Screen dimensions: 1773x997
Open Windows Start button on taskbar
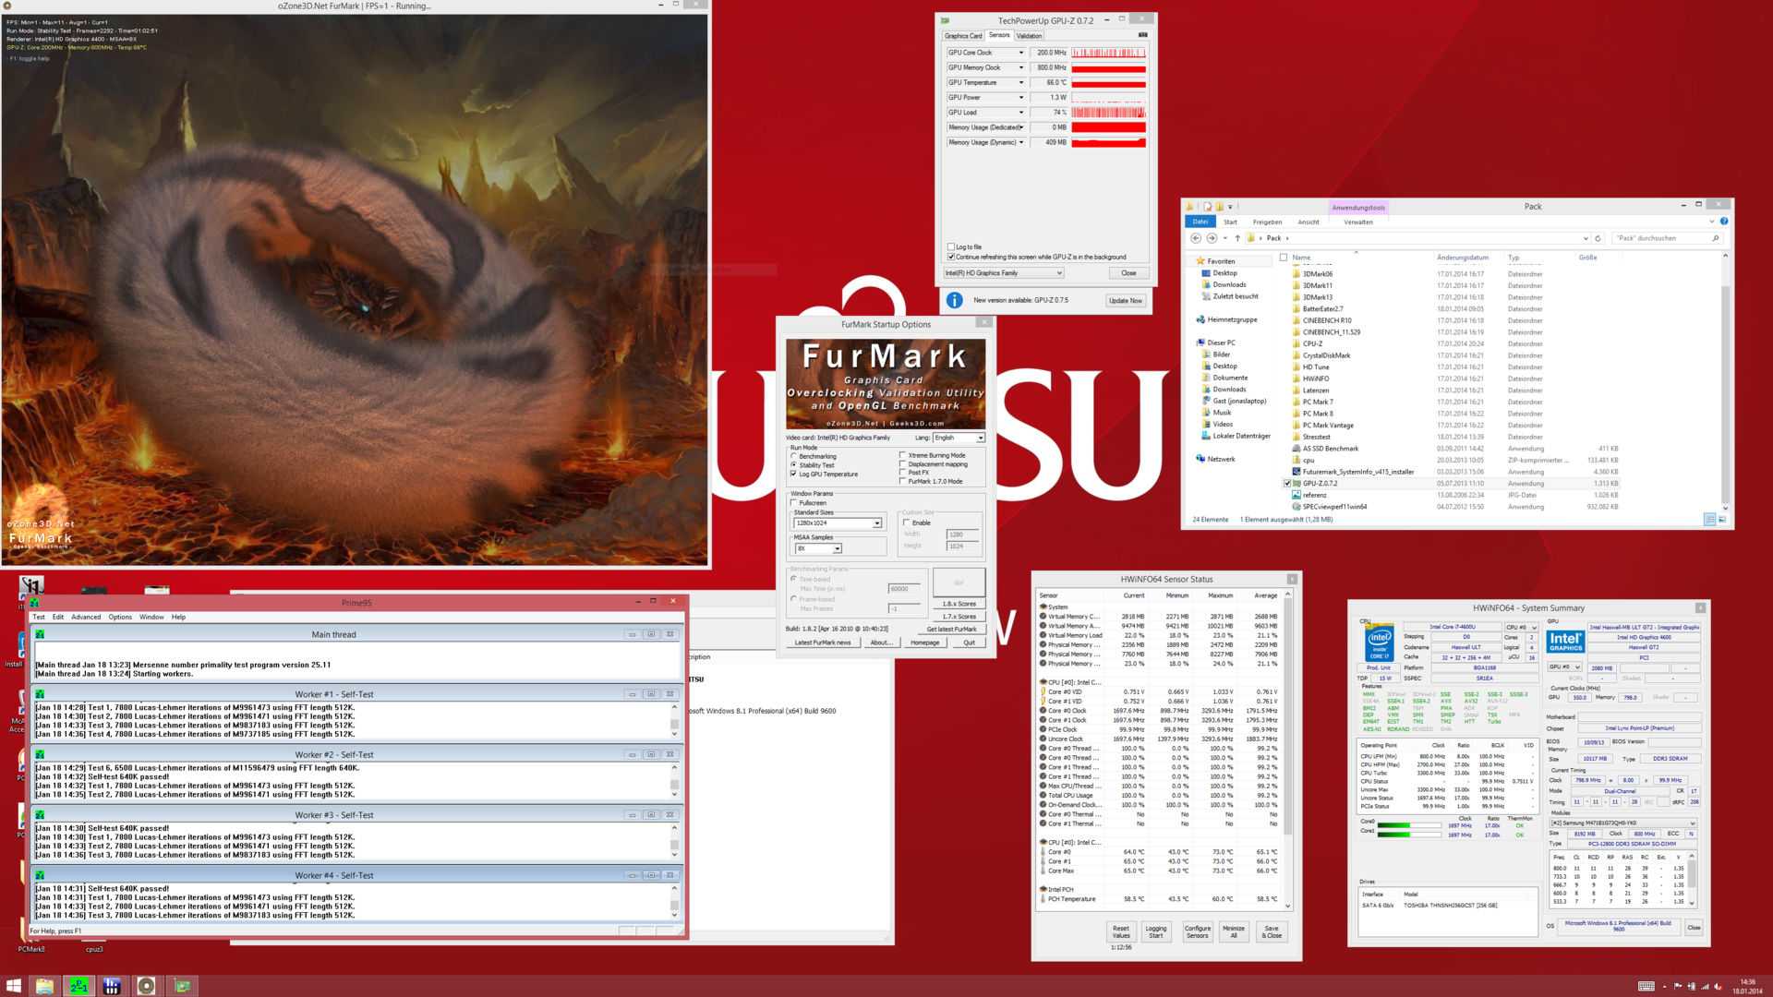tap(14, 986)
